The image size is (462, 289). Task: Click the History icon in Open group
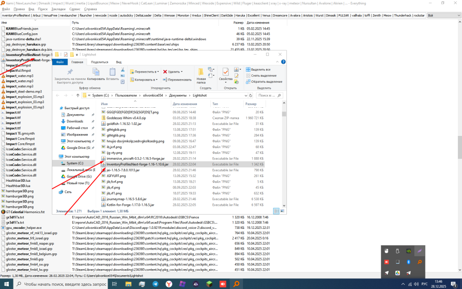click(x=236, y=82)
